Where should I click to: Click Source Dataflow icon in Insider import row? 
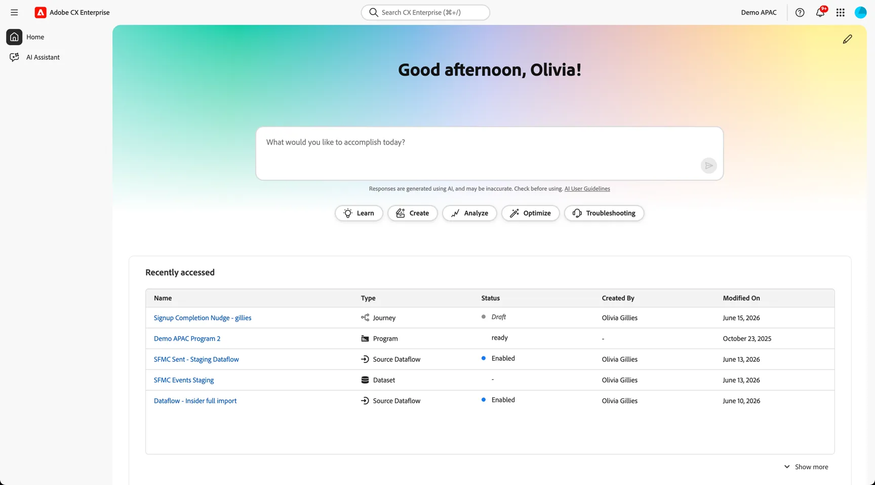tap(365, 400)
